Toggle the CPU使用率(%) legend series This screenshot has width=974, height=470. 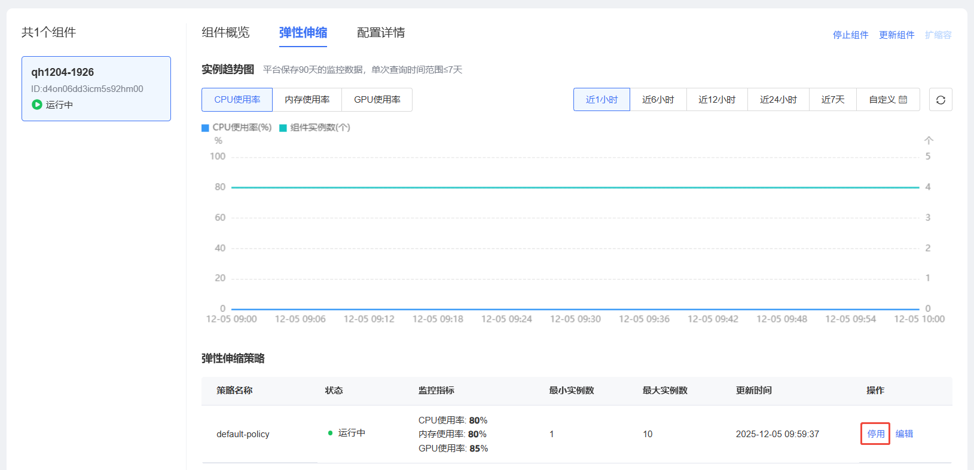click(x=237, y=128)
